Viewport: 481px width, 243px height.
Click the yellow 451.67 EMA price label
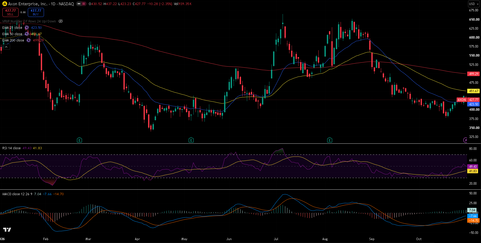474,91
